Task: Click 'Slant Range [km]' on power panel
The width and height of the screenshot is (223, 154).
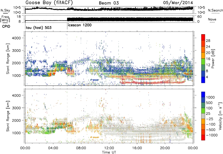Action: pyautogui.click(x=8, y=59)
